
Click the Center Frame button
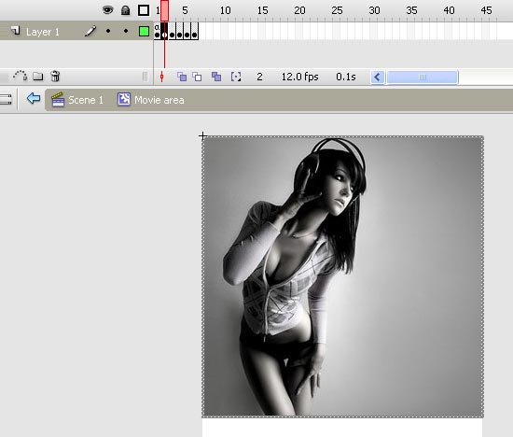(161, 77)
